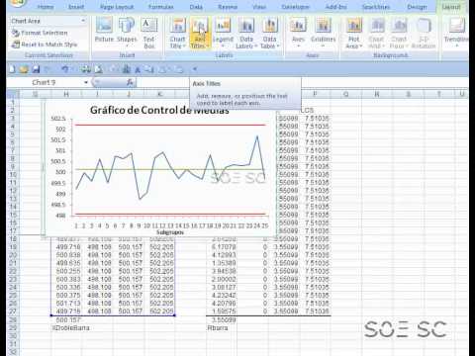
Task: Click Reset to Match Style
Action: click(45, 44)
